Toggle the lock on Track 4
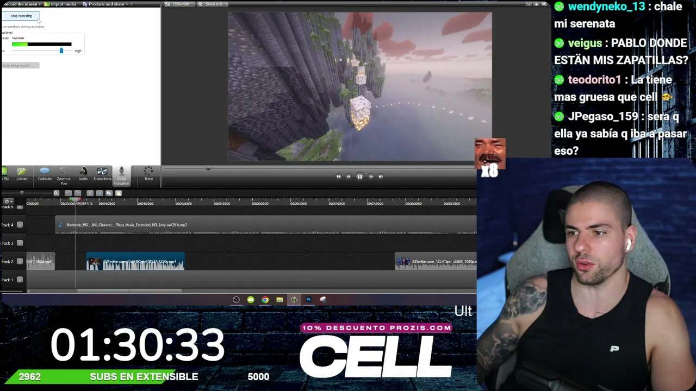 point(20,225)
